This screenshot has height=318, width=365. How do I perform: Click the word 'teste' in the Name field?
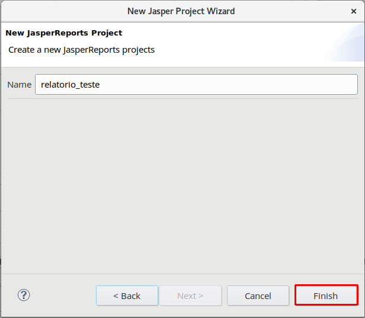(x=88, y=85)
